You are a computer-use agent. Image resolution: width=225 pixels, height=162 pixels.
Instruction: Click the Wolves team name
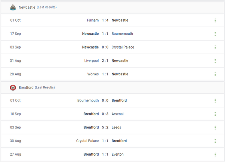(x=93, y=74)
